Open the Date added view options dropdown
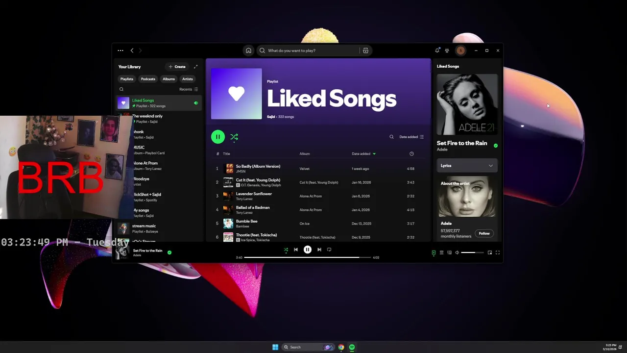Screen dimensions: 627x353 [411, 137]
